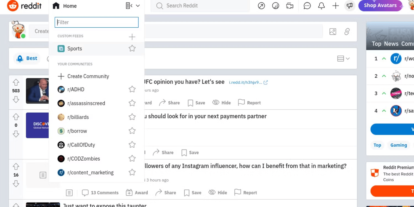
Task: Select r/billiards from communities list
Action: pos(78,117)
